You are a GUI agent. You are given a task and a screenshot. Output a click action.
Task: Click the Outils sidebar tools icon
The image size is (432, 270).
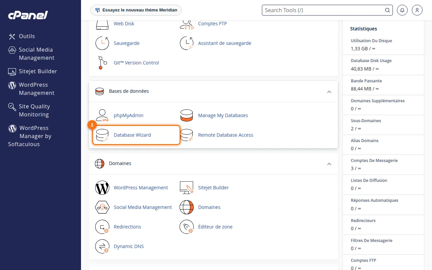click(x=12, y=36)
